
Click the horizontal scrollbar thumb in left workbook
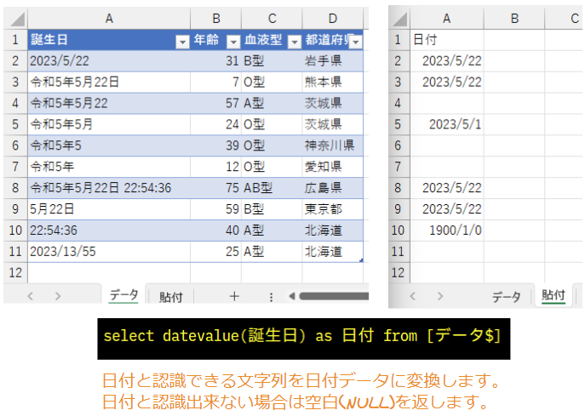(x=334, y=296)
